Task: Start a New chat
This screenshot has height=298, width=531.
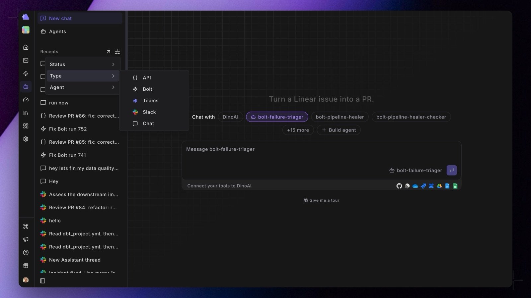Action: pos(80,18)
